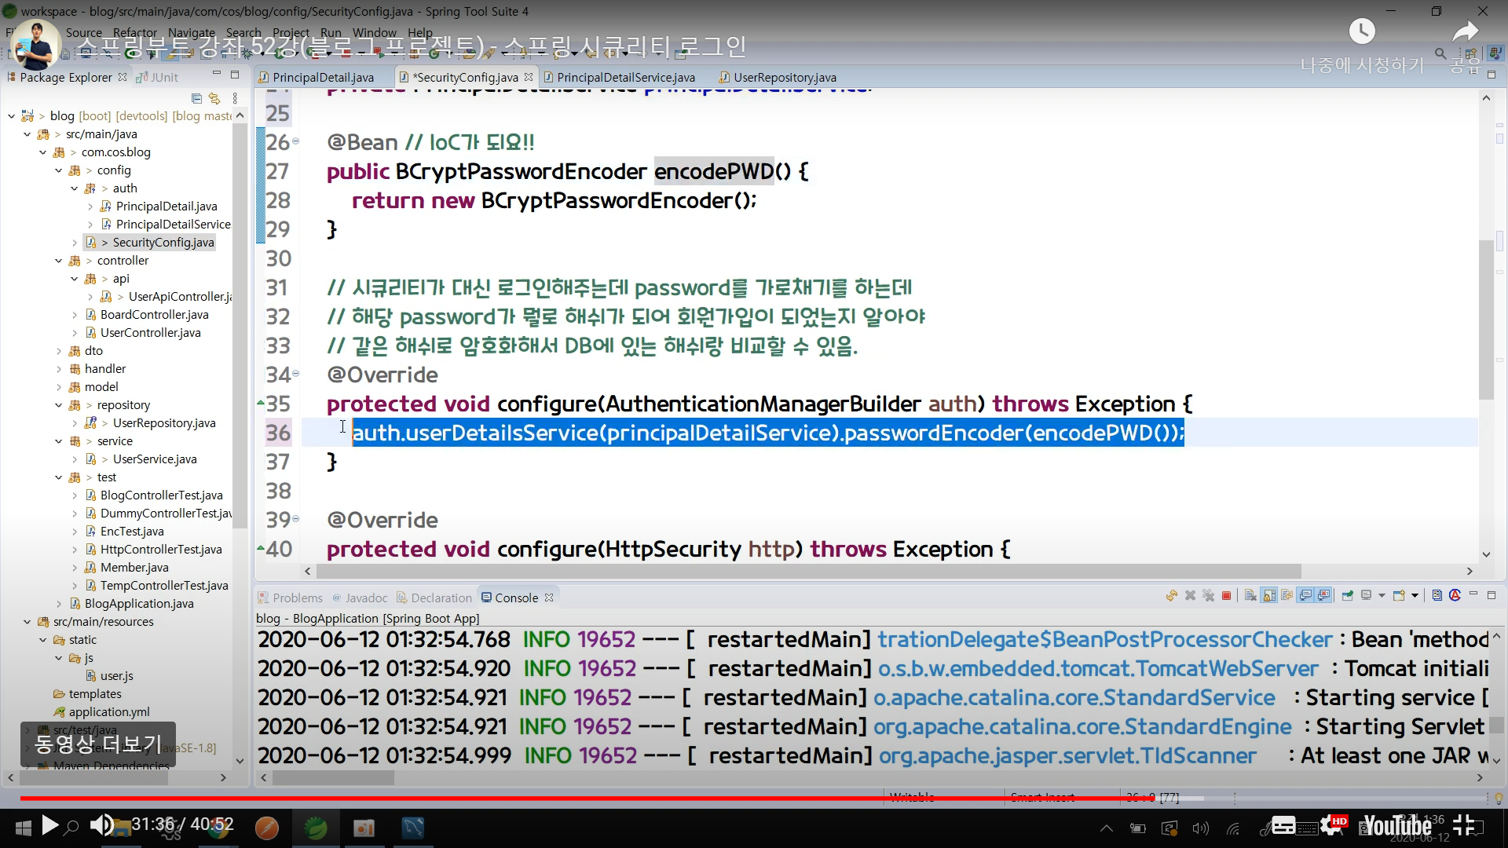
Task: Expand the dto package node
Action: (x=59, y=351)
